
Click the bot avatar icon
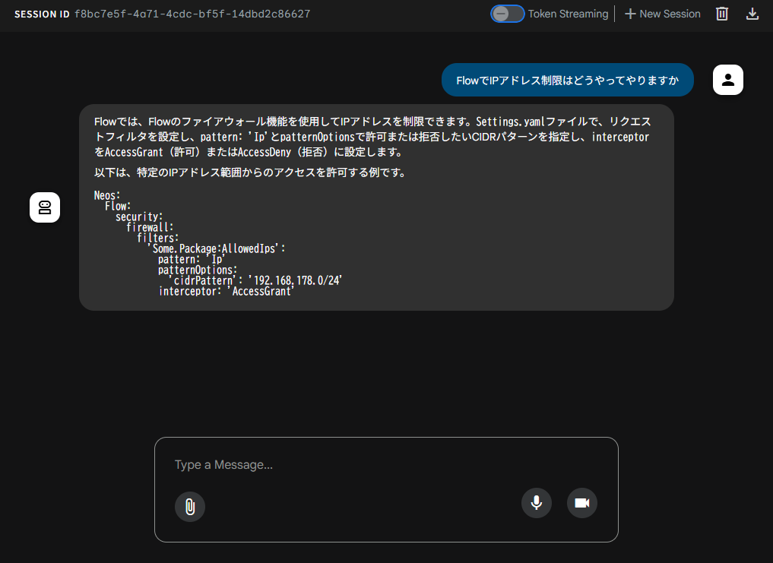(x=45, y=207)
